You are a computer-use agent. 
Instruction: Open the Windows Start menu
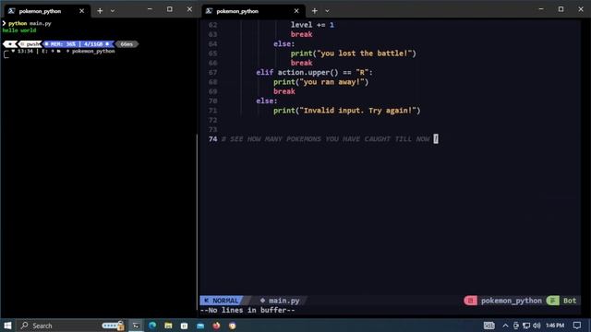7,326
